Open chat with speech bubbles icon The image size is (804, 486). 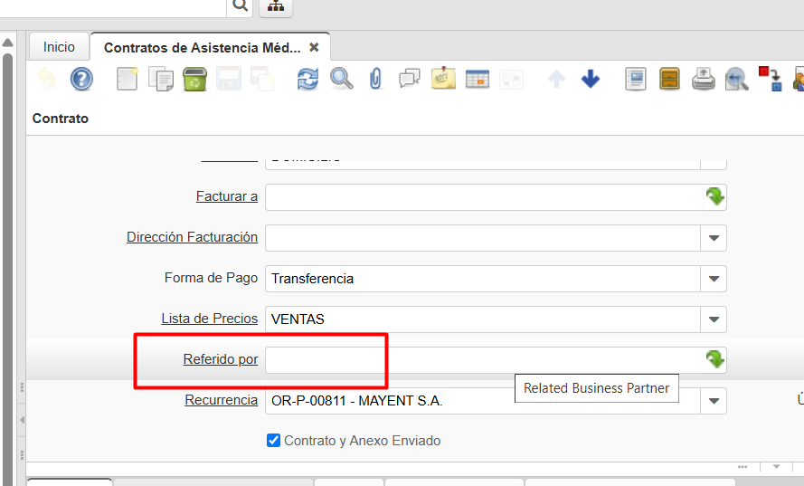(410, 80)
